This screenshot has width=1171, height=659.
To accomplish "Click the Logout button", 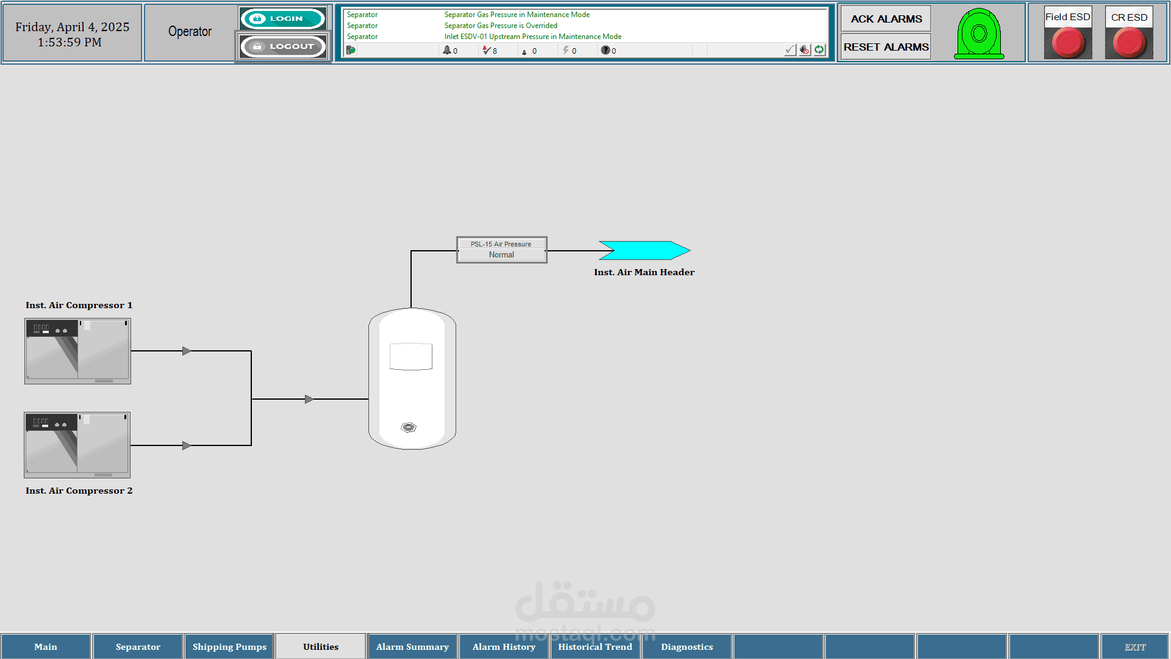I will pyautogui.click(x=282, y=46).
